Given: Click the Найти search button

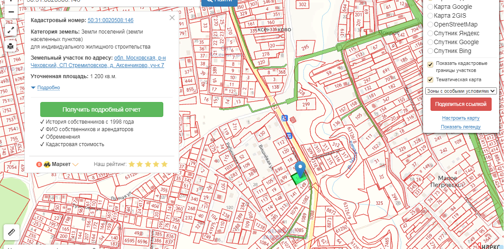Looking at the screenshot, I should [x=219, y=3].
